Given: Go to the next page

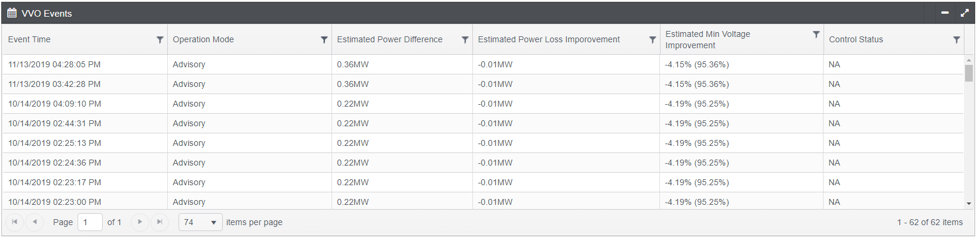Looking at the screenshot, I should pos(140,222).
